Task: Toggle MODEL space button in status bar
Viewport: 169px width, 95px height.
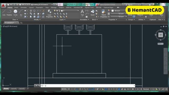Action: [64, 89]
